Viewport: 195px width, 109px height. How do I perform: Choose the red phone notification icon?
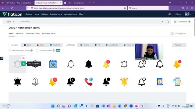click(x=89, y=81)
